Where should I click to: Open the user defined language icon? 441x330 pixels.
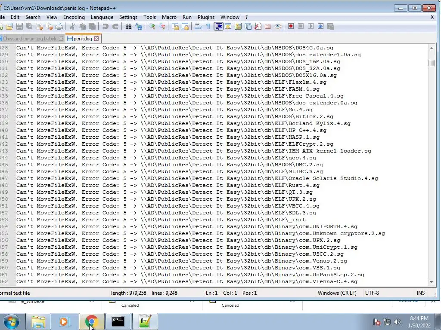click(x=228, y=26)
